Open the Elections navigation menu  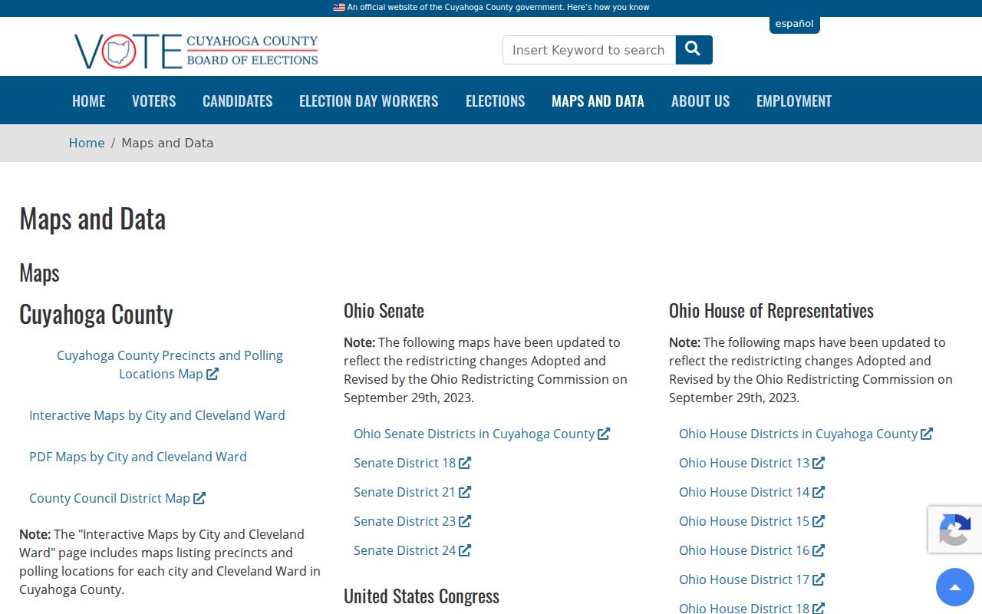click(x=496, y=101)
